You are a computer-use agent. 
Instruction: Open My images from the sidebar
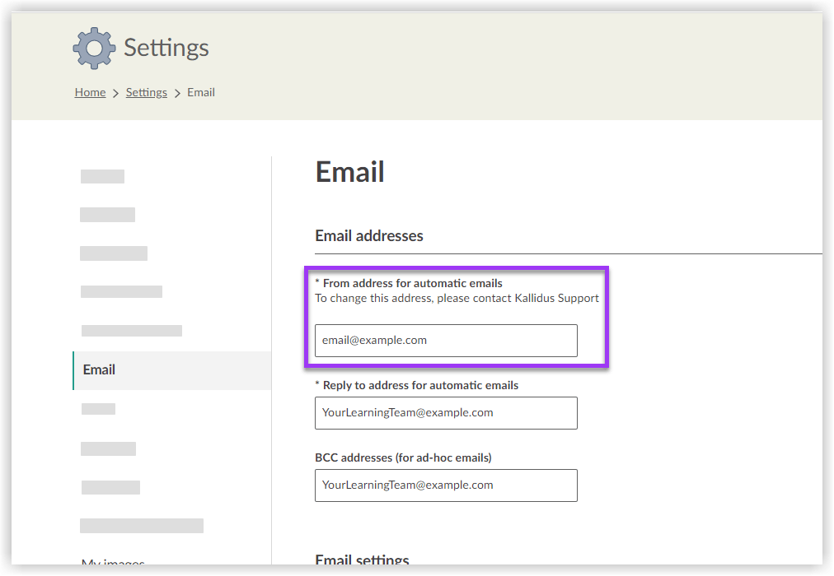point(113,561)
